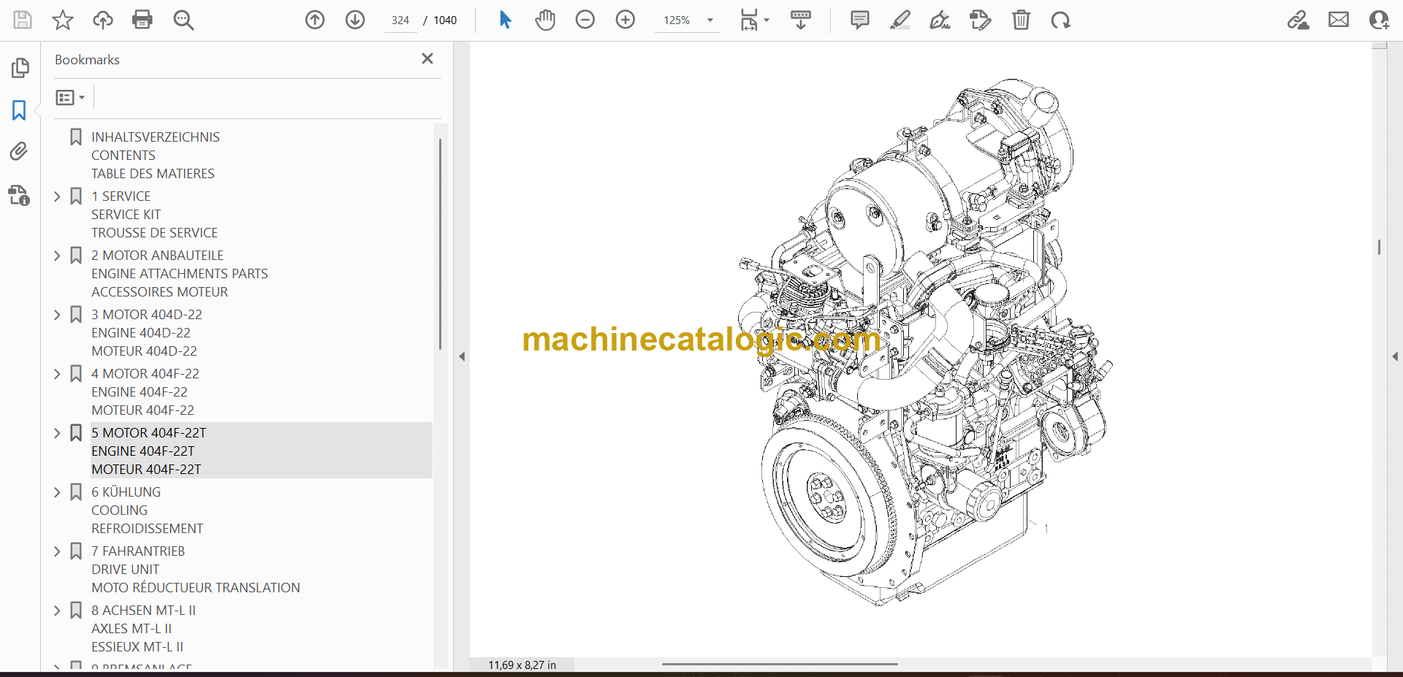The image size is (1403, 677).
Task: Select the highlight text pen tool
Action: (900, 20)
